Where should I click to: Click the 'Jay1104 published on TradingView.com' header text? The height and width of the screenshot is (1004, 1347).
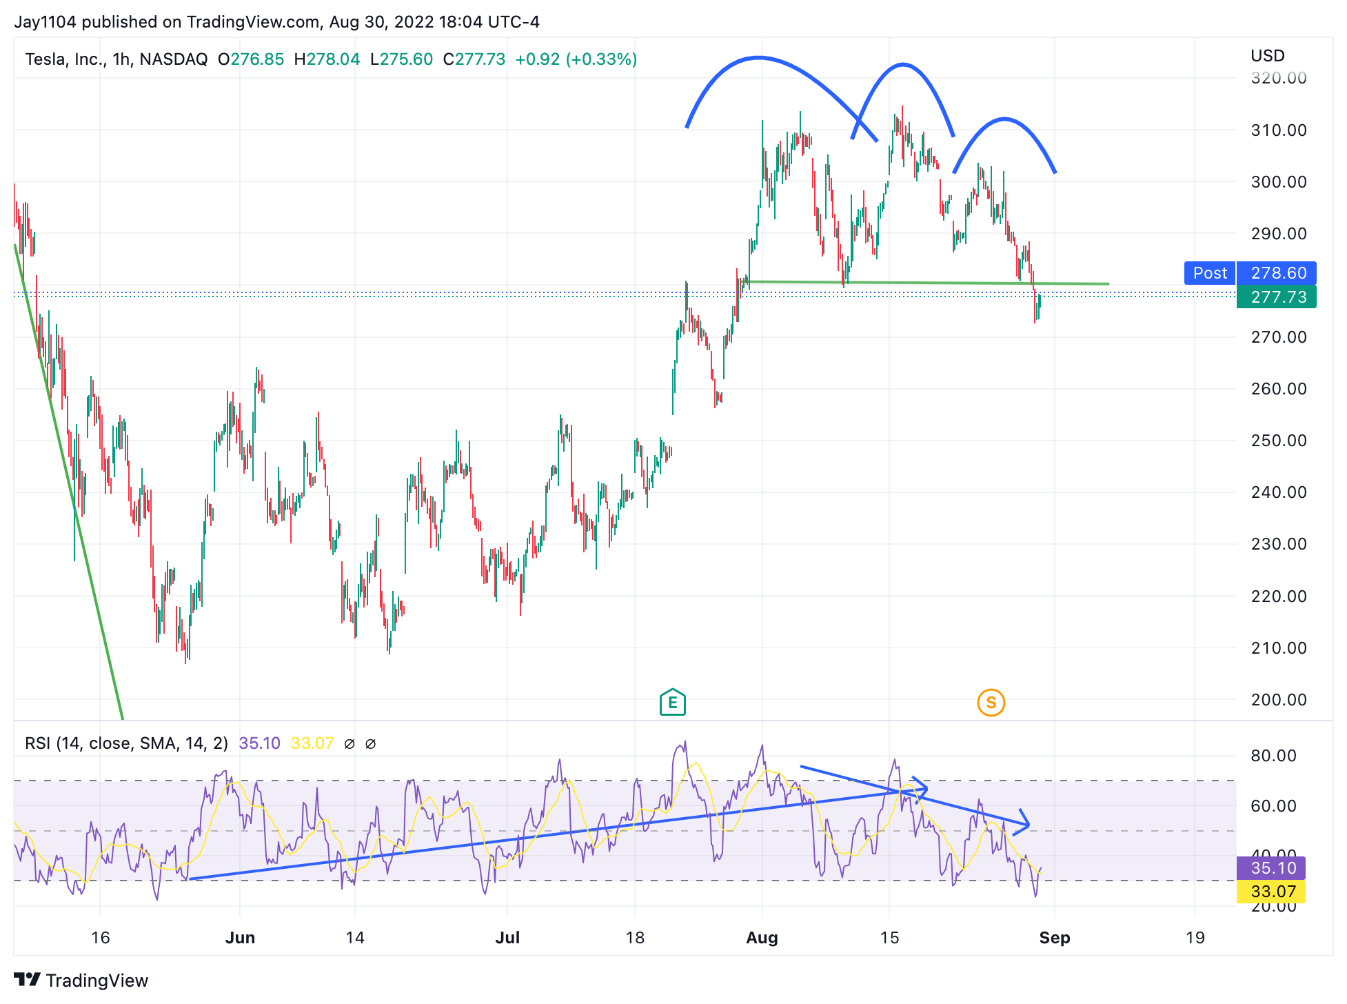(x=167, y=22)
